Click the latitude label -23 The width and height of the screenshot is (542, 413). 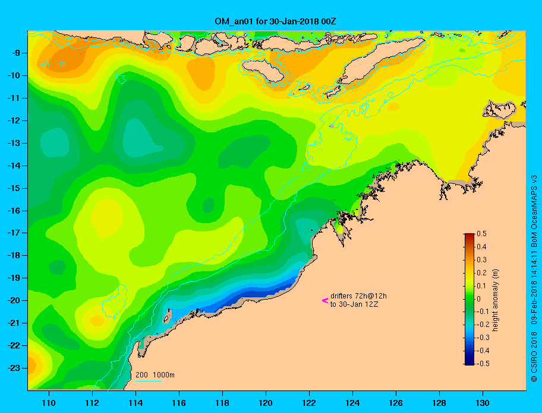click(13, 368)
